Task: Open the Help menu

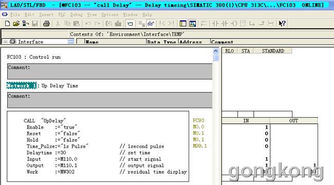Action: [x=147, y=14]
